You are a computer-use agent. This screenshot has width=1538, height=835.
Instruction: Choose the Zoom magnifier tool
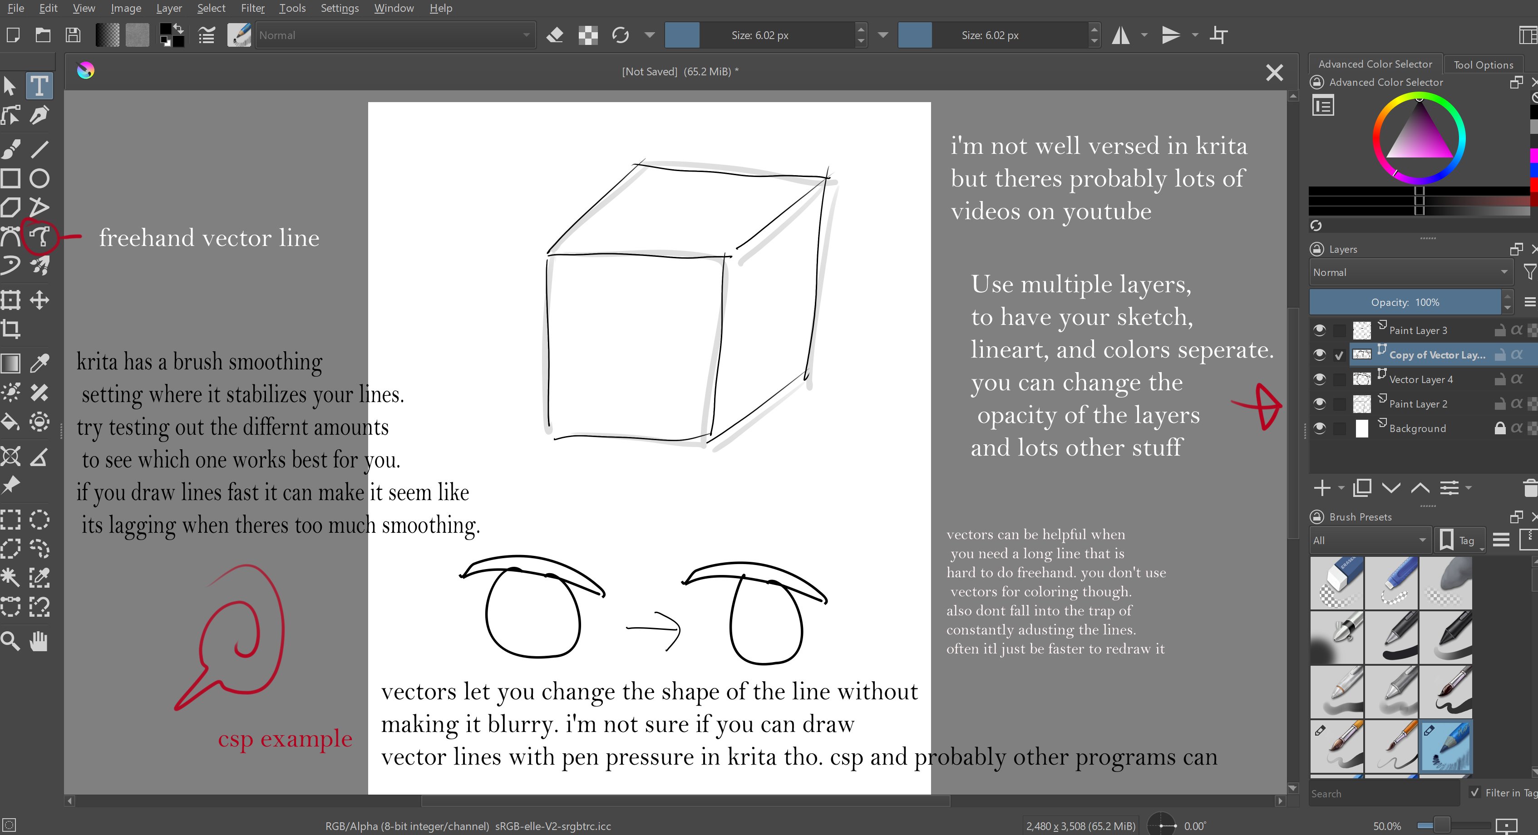(x=11, y=642)
